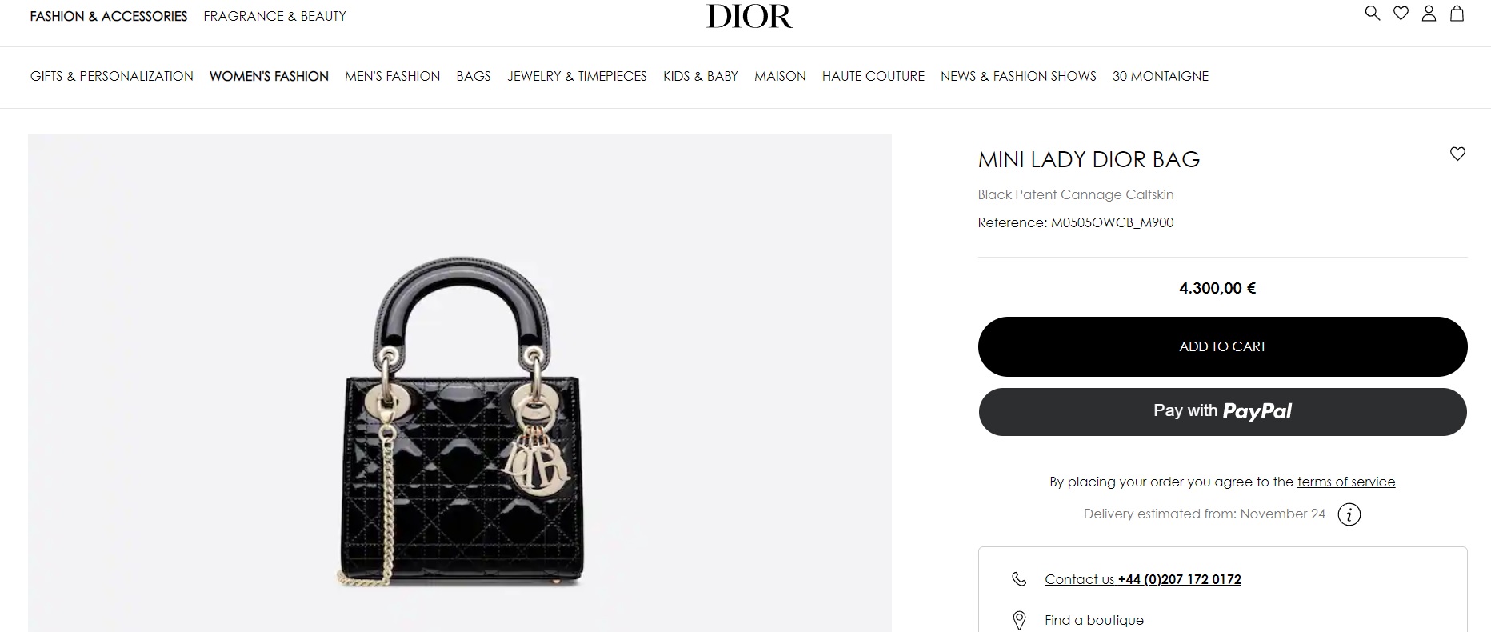Click the phone icon beside Contact us

[1019, 578]
